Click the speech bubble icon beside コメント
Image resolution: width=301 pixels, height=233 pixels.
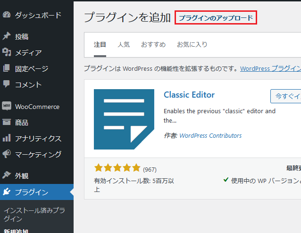pyautogui.click(x=7, y=84)
